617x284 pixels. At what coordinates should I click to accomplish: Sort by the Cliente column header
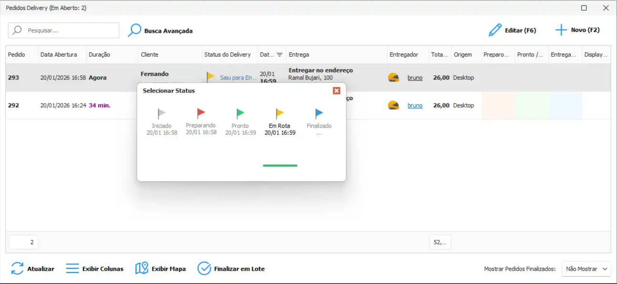149,55
